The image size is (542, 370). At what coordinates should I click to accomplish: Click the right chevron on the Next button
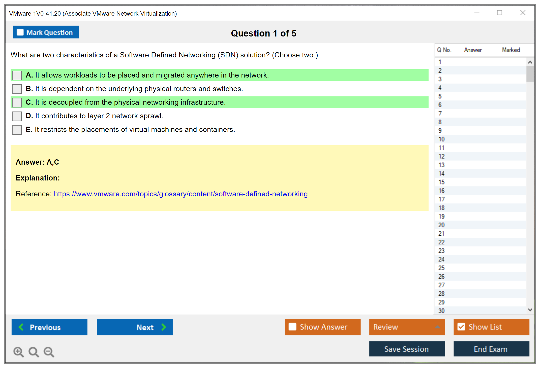[x=164, y=327]
